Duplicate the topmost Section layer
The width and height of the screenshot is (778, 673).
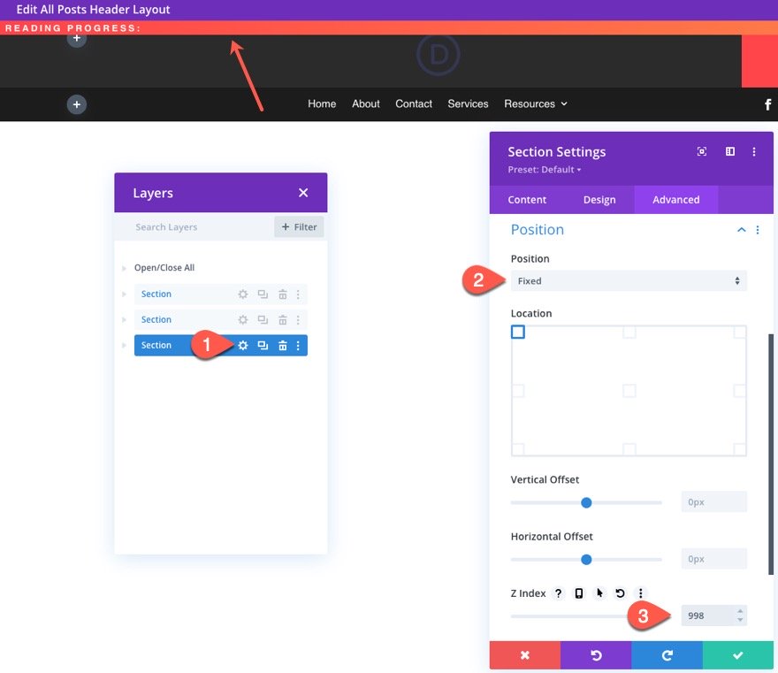263,294
